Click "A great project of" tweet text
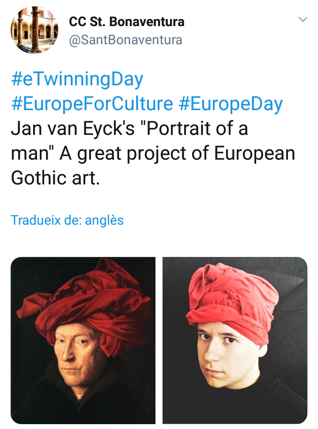The width and height of the screenshot is (318, 429). click(135, 153)
